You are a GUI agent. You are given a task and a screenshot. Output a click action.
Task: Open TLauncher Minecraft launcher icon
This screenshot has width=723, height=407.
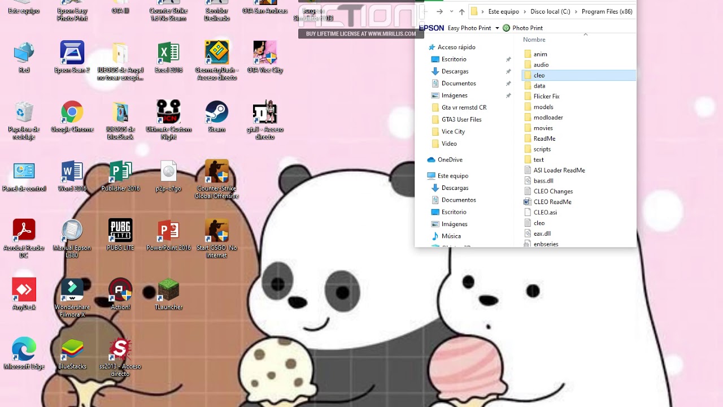pyautogui.click(x=168, y=295)
